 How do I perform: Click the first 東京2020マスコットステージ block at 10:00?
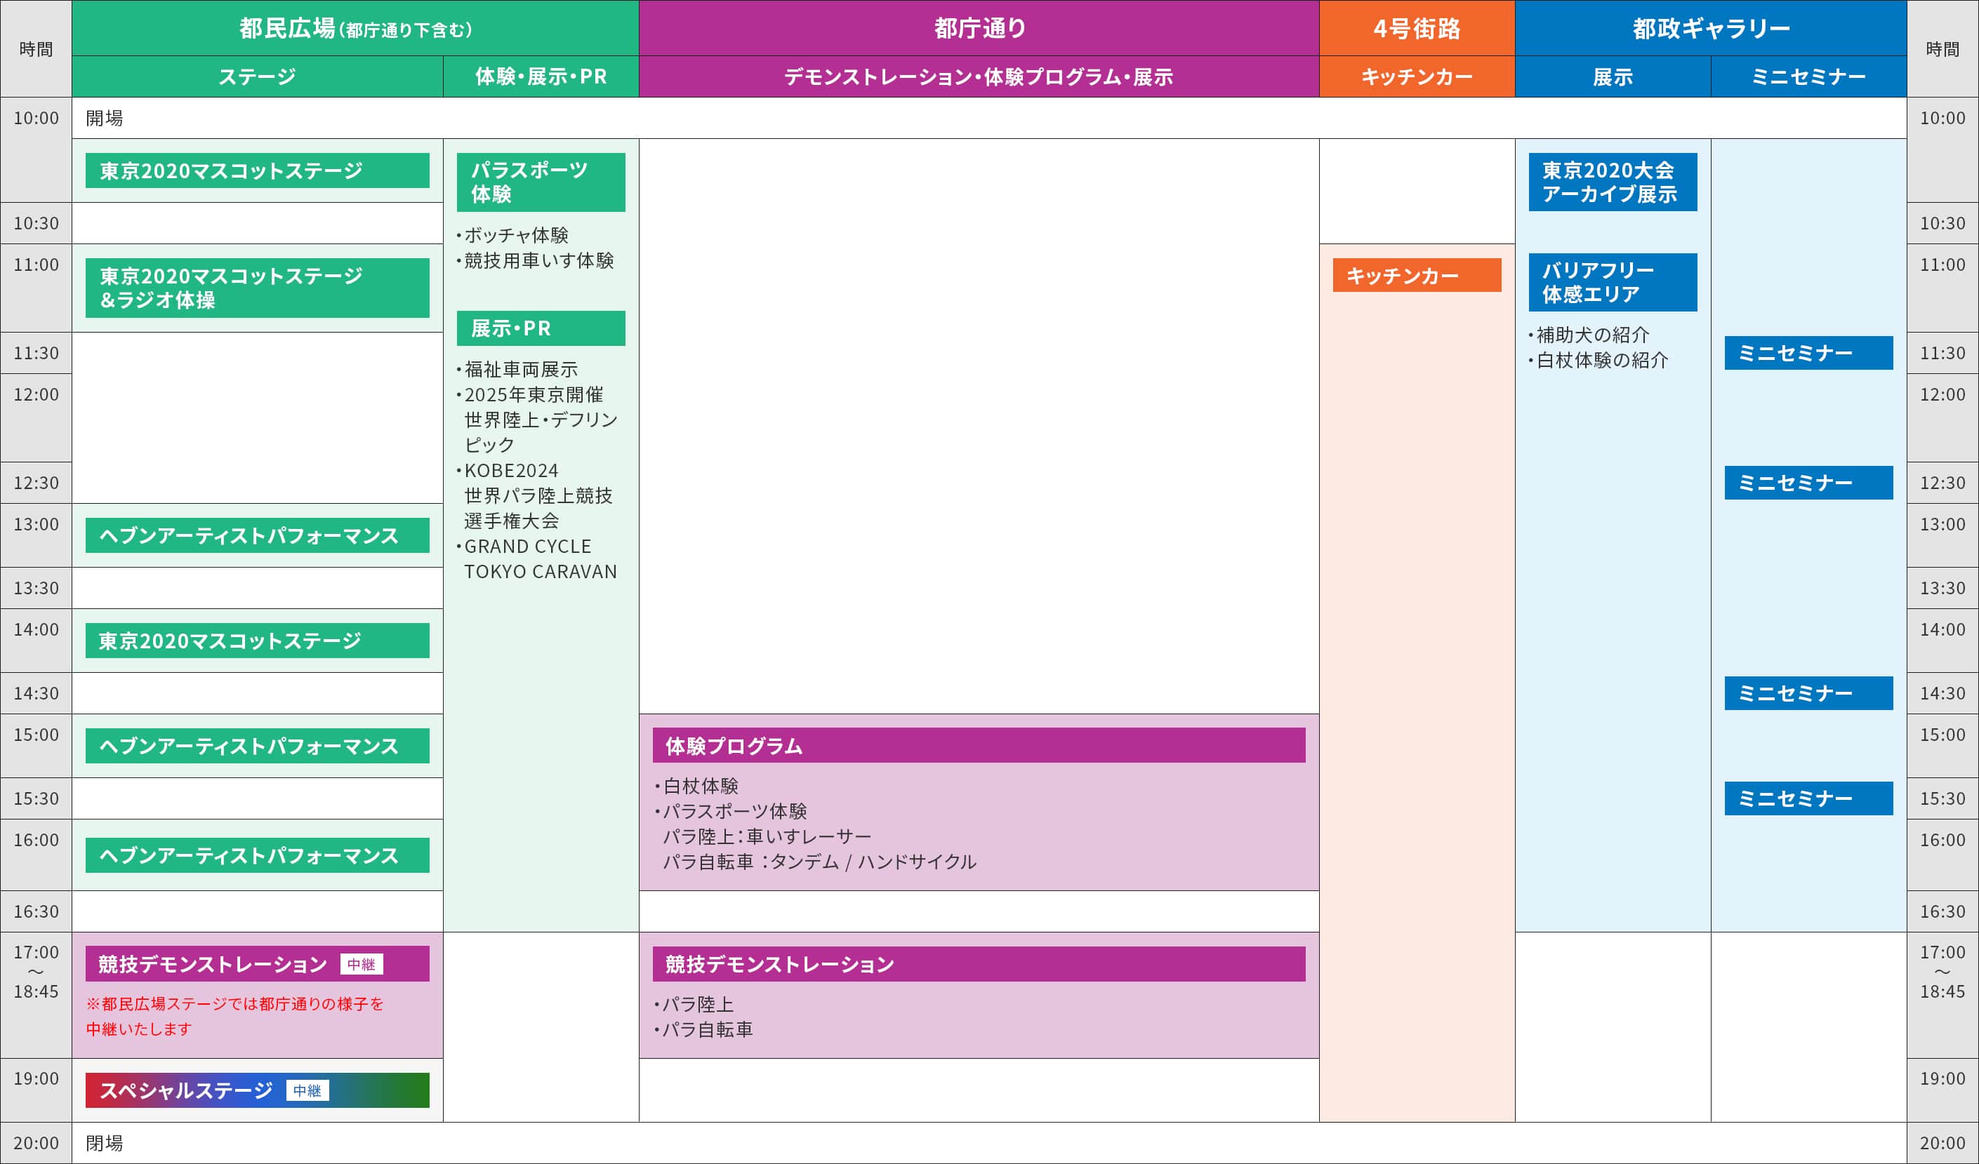click(x=257, y=170)
